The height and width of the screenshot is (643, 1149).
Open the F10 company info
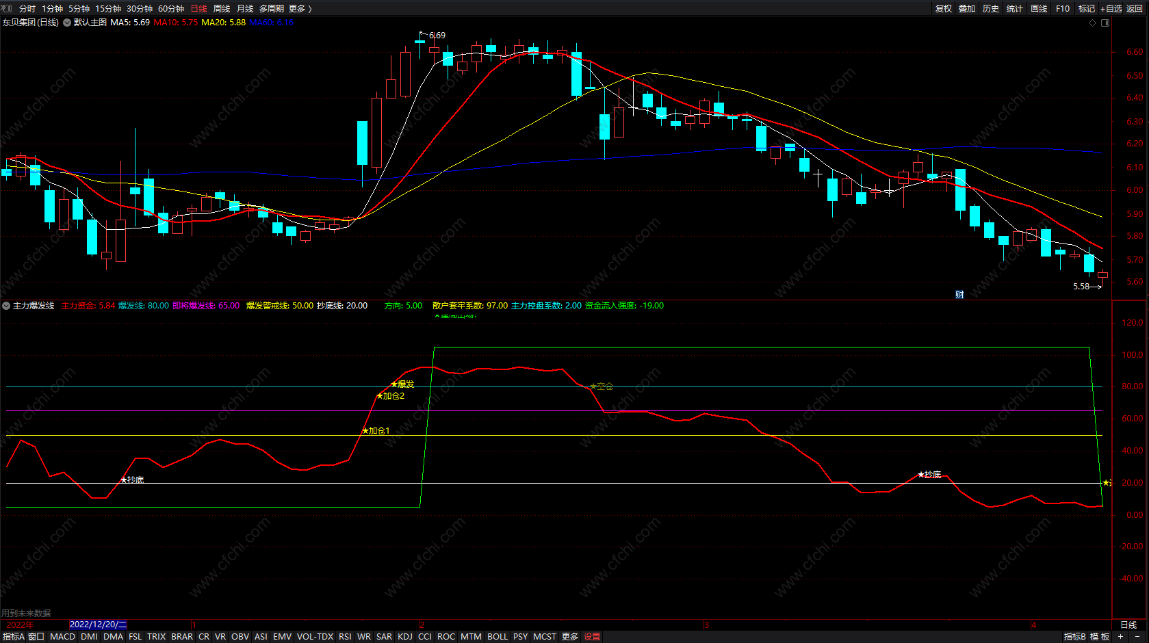[x=1063, y=8]
